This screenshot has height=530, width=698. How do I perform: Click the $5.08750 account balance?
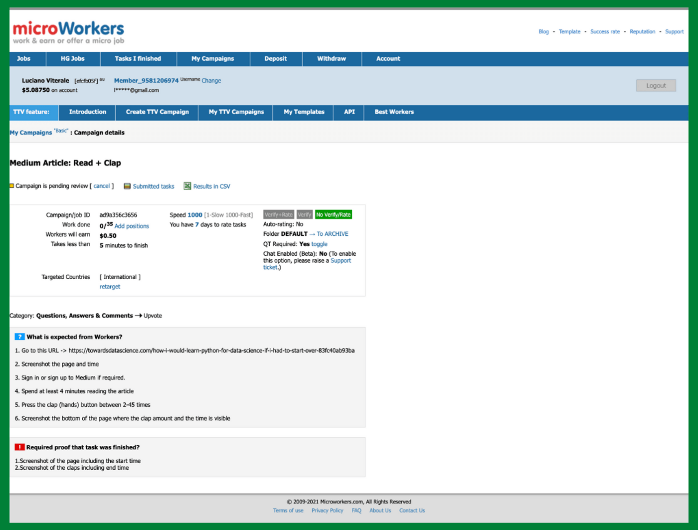pyautogui.click(x=36, y=90)
